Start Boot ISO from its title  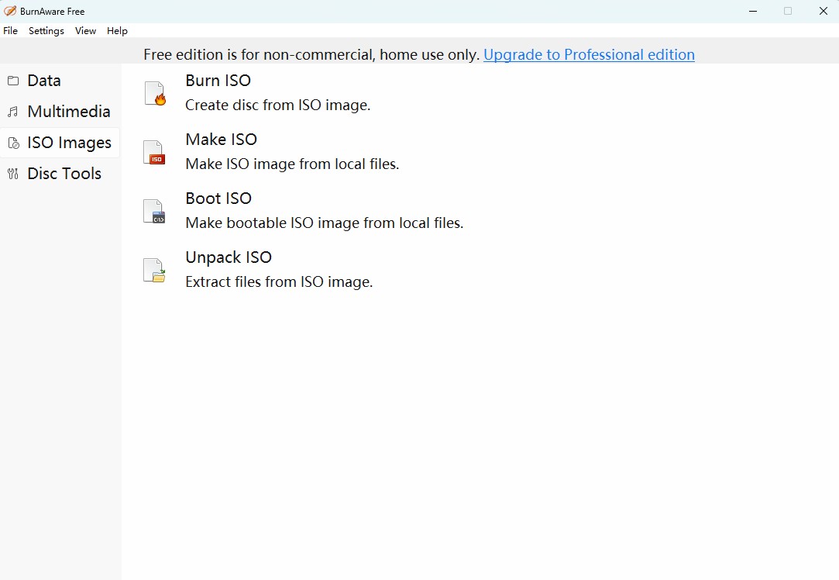click(218, 199)
